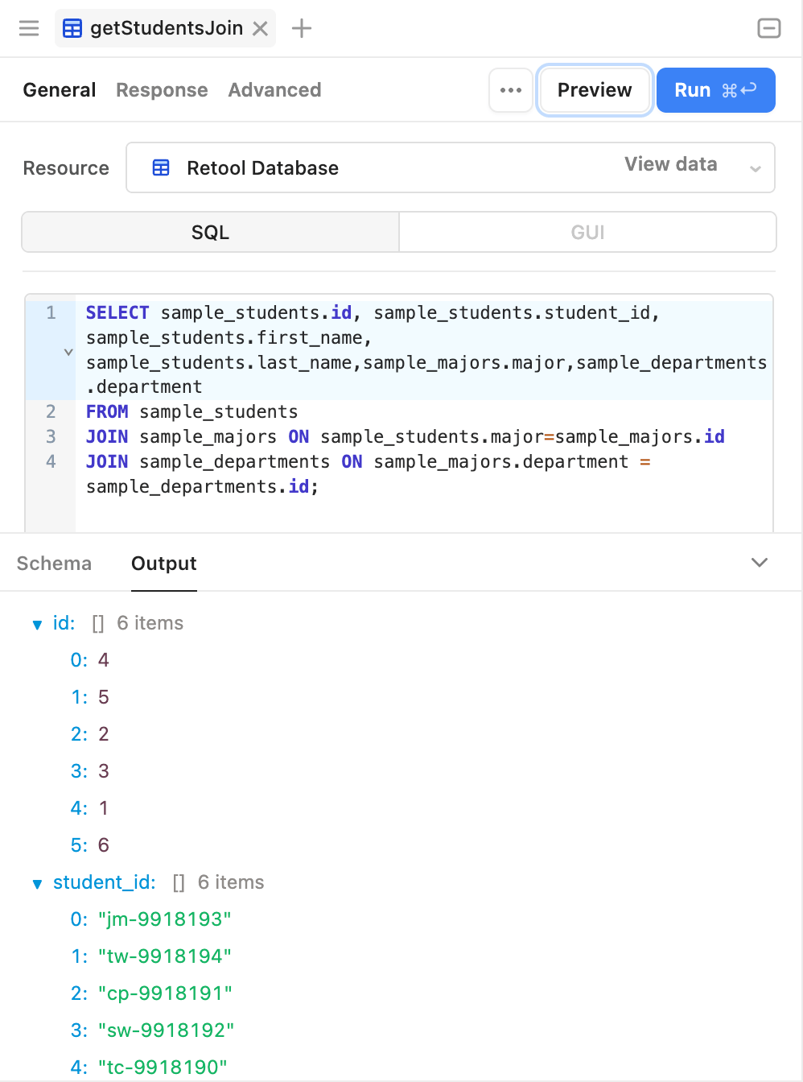803x1082 pixels.
Task: Fold the SQL line 1 chevron
Action: 68,352
